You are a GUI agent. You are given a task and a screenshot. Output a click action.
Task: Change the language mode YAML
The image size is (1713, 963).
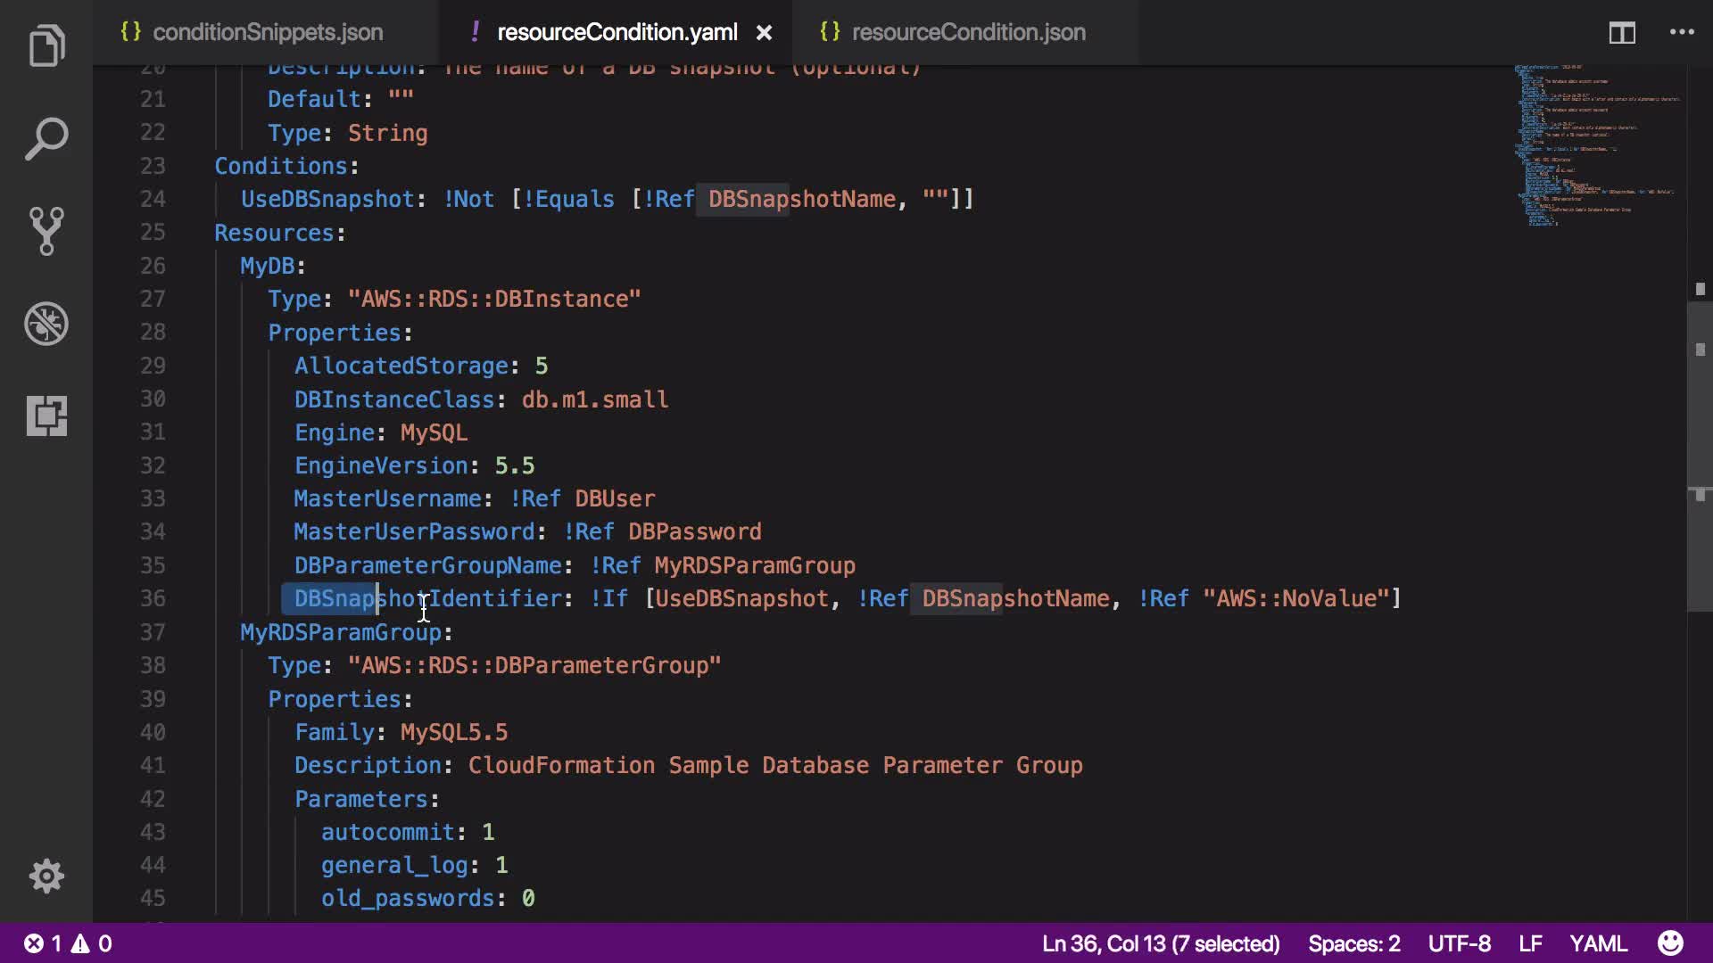tap(1598, 943)
